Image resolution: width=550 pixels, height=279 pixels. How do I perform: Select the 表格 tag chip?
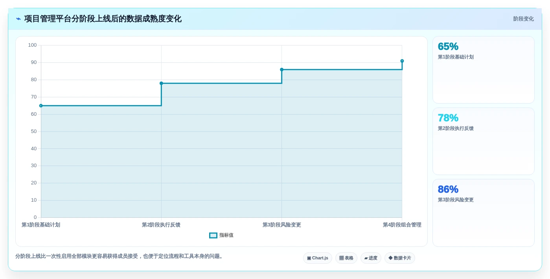tap(346, 258)
